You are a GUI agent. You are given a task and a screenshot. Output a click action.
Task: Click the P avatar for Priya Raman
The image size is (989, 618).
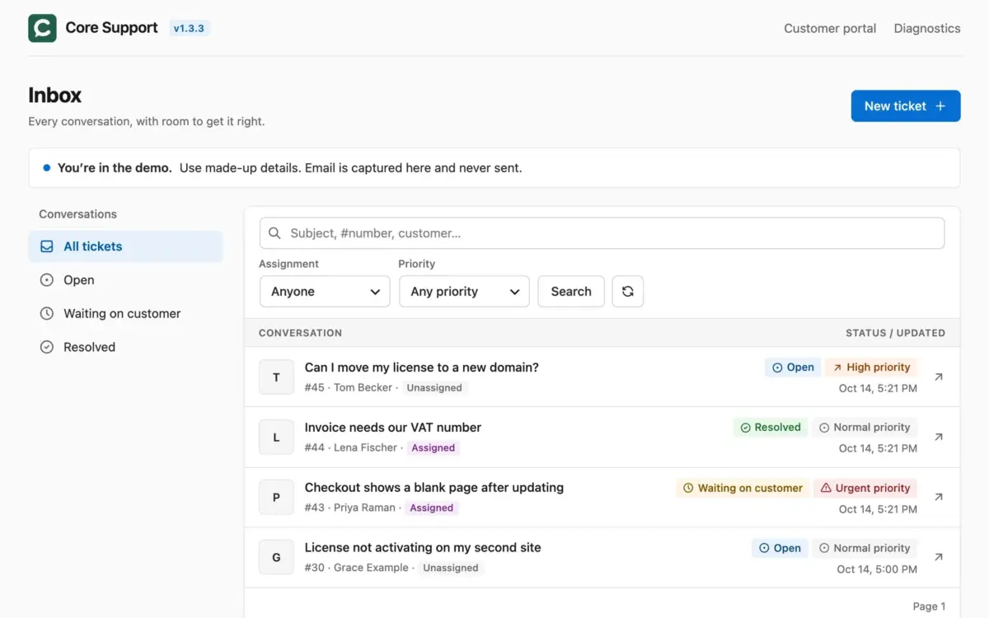pyautogui.click(x=276, y=498)
